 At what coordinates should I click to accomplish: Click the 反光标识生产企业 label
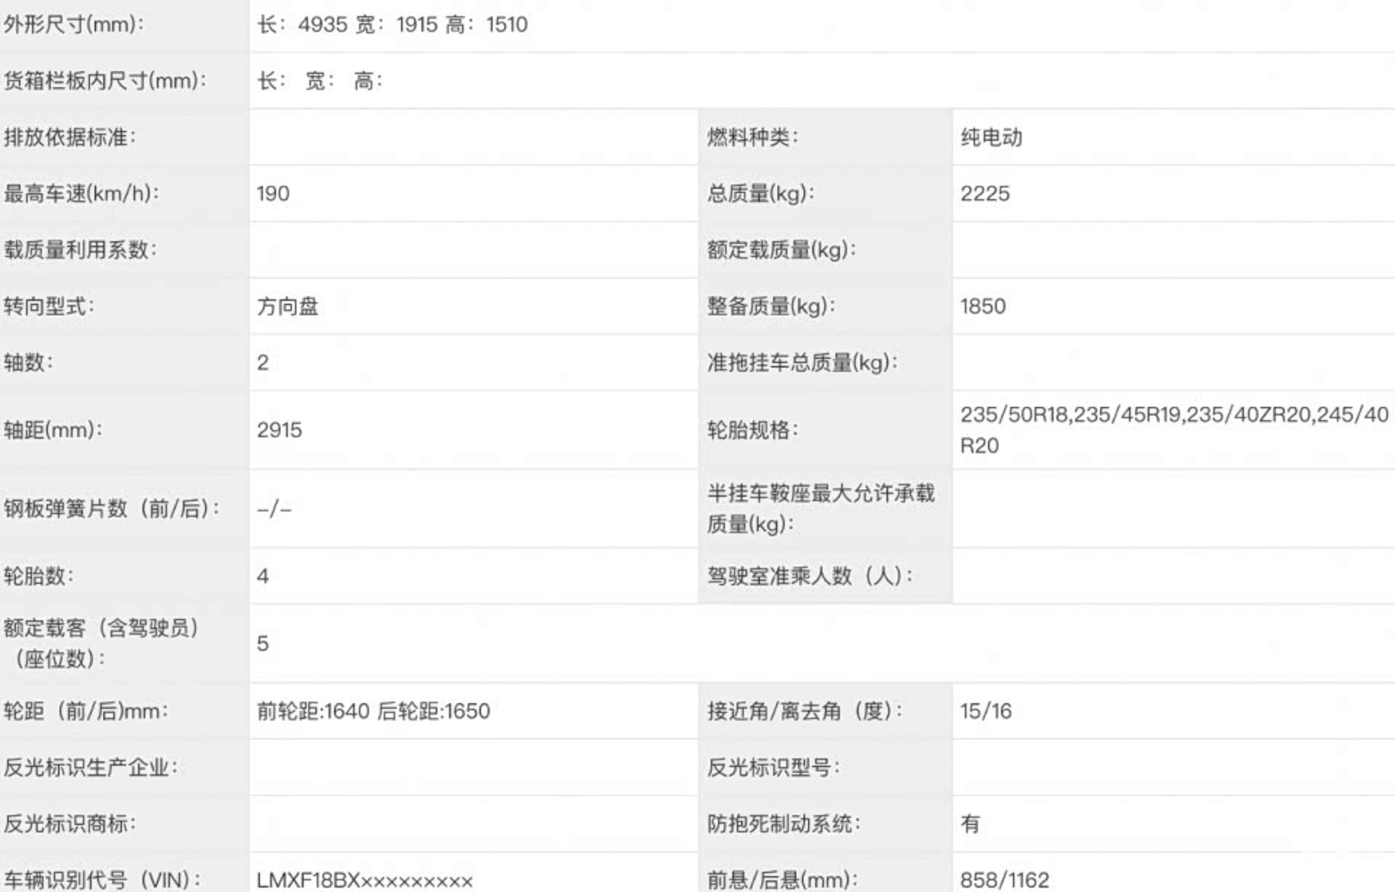tap(91, 768)
